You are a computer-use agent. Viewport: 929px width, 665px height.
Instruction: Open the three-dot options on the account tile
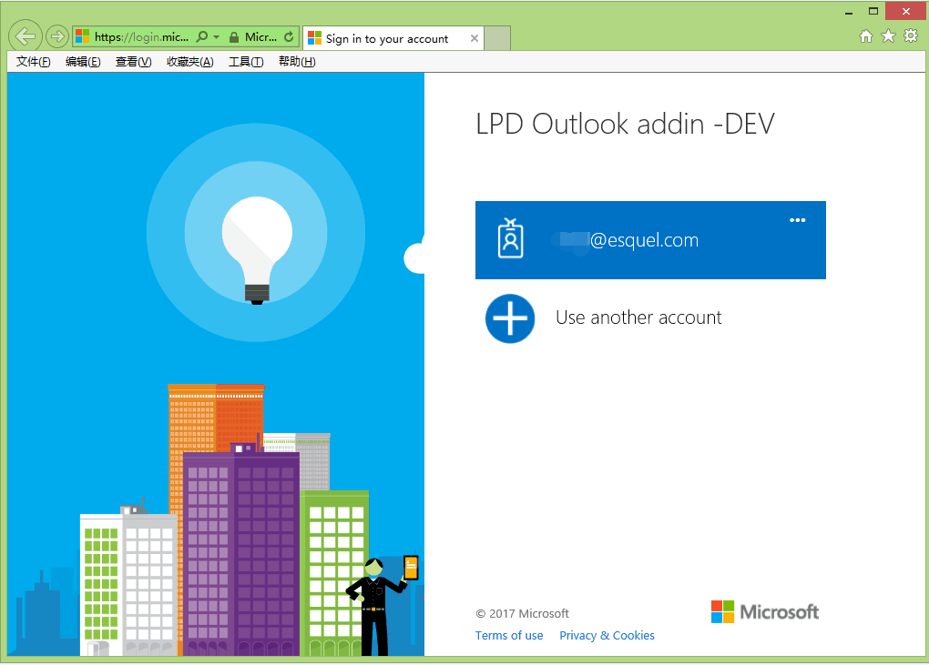[798, 220]
